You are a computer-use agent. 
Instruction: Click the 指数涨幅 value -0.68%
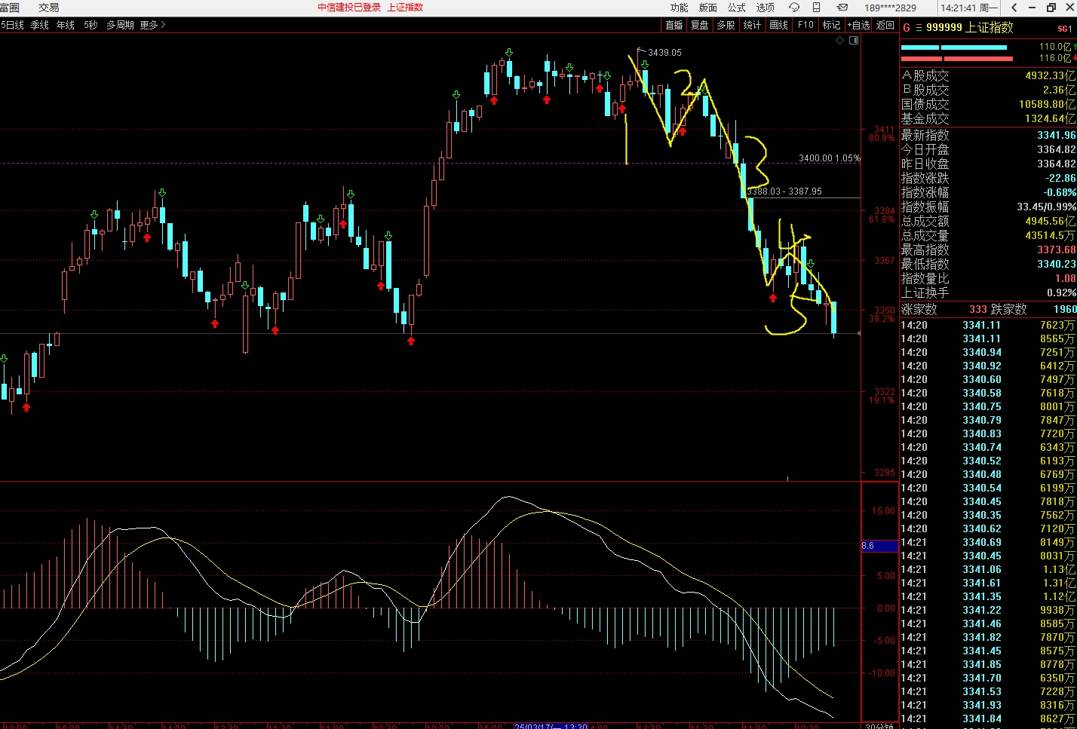point(1060,193)
